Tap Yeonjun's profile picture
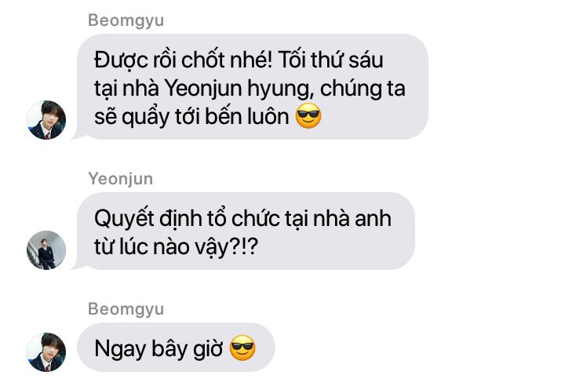The image size is (565, 386). (46, 250)
